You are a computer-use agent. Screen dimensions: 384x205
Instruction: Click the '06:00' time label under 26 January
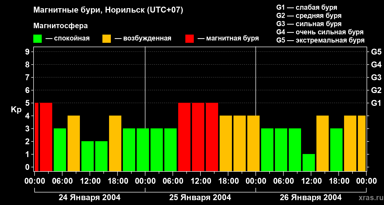tap(283, 181)
